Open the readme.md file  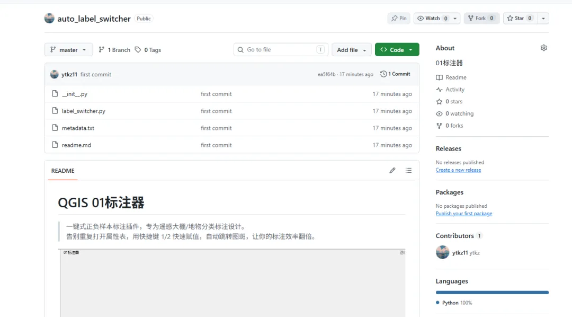tap(77, 145)
